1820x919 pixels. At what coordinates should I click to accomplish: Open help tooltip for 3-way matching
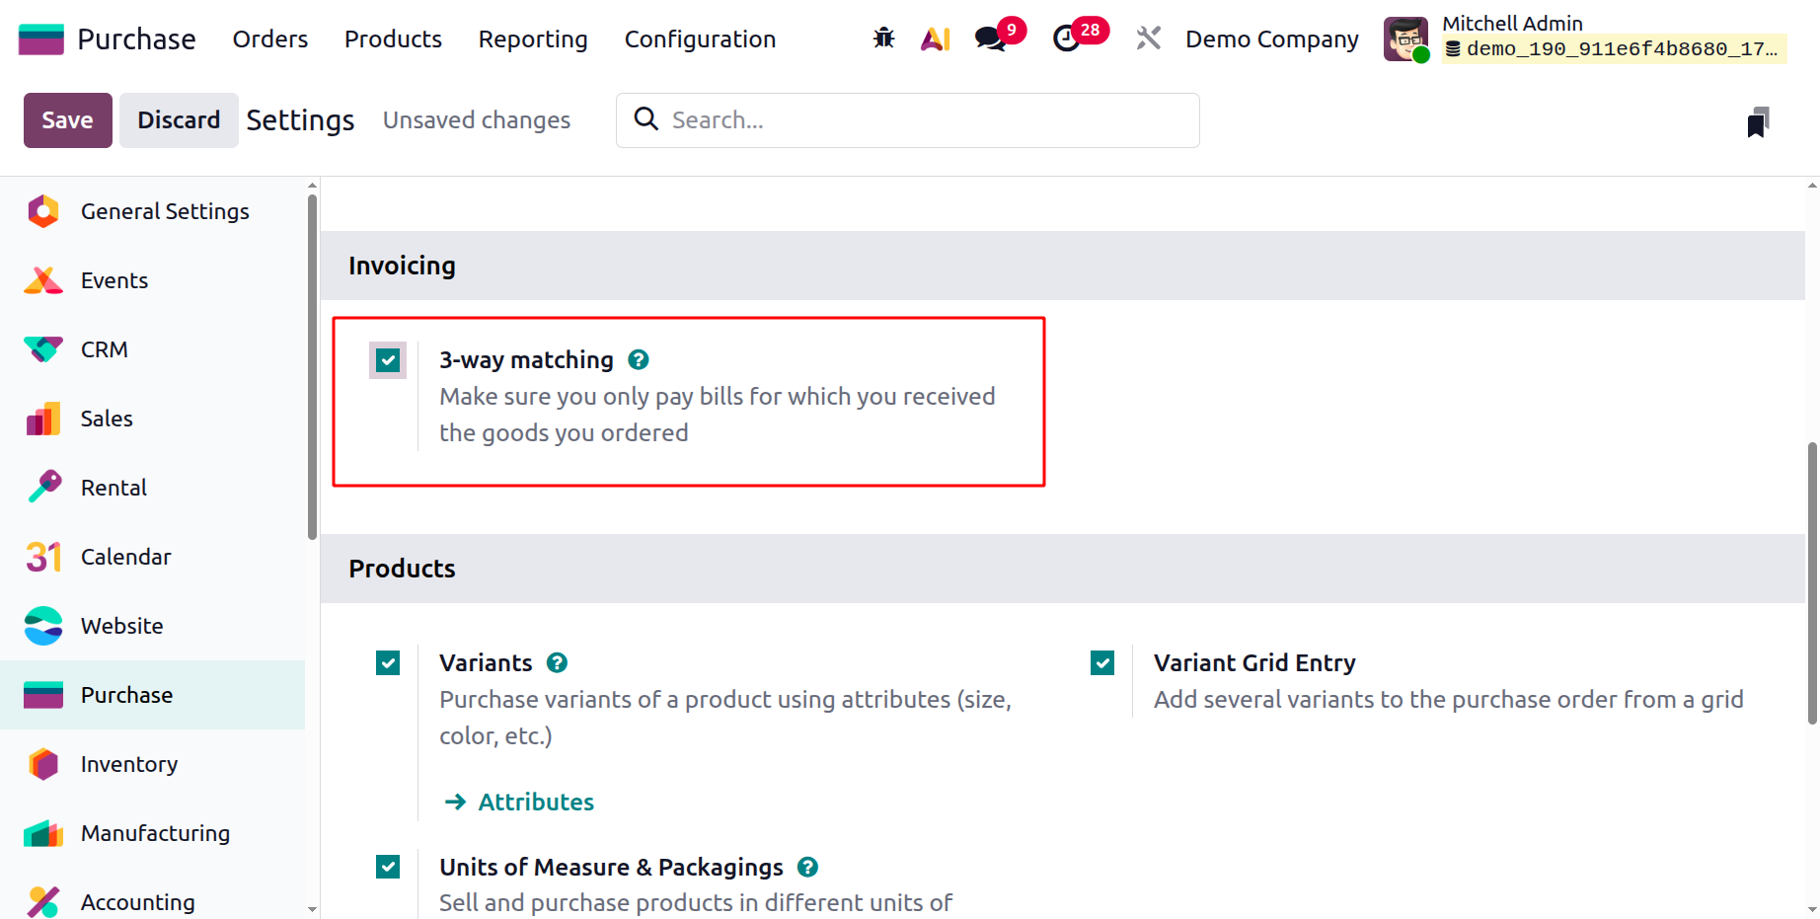639,360
